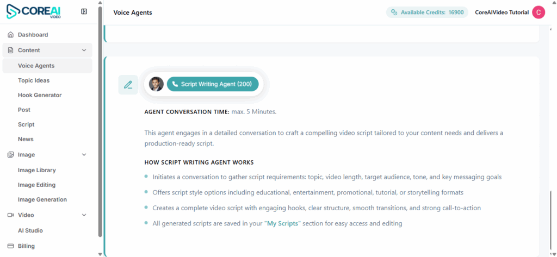The image size is (557, 257).
Task: Click the Dashboard home icon
Action: [x=10, y=35]
